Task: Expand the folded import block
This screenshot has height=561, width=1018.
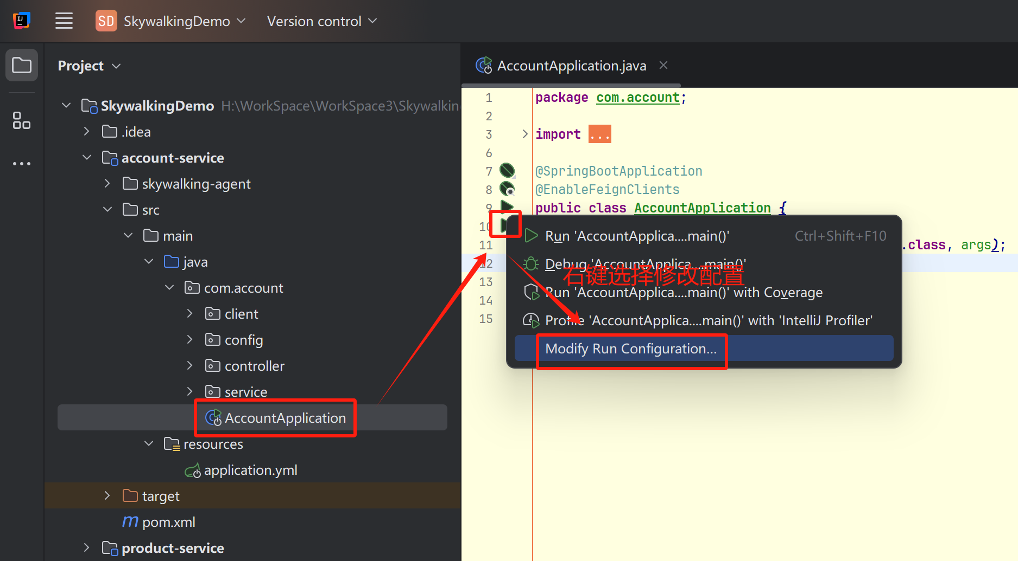Action: tap(524, 134)
